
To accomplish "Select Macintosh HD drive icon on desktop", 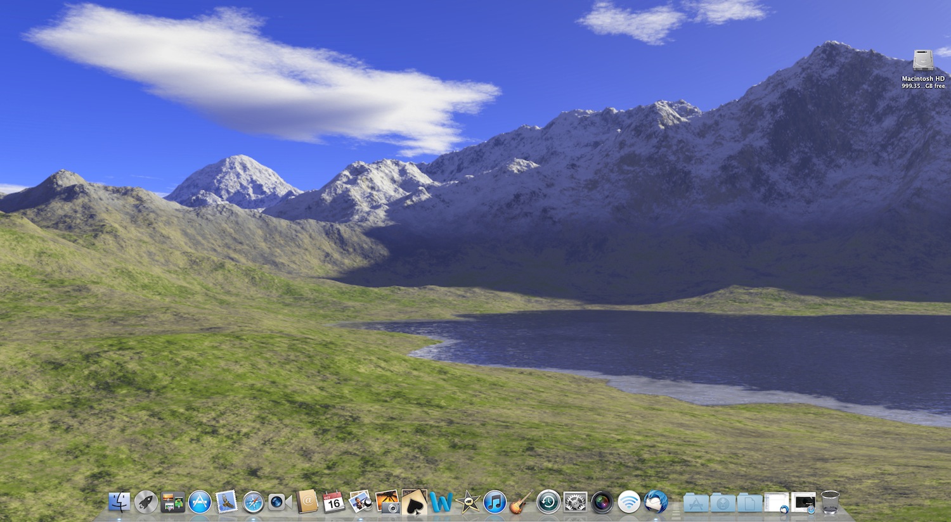I will [923, 60].
